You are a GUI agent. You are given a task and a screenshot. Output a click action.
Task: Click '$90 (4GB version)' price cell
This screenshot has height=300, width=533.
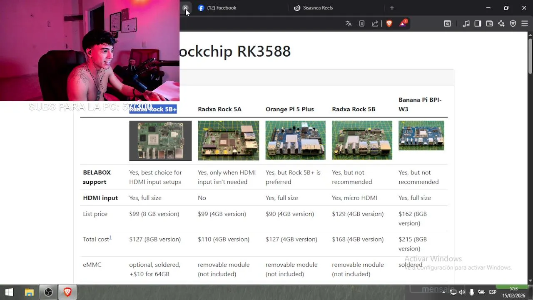tap(290, 214)
